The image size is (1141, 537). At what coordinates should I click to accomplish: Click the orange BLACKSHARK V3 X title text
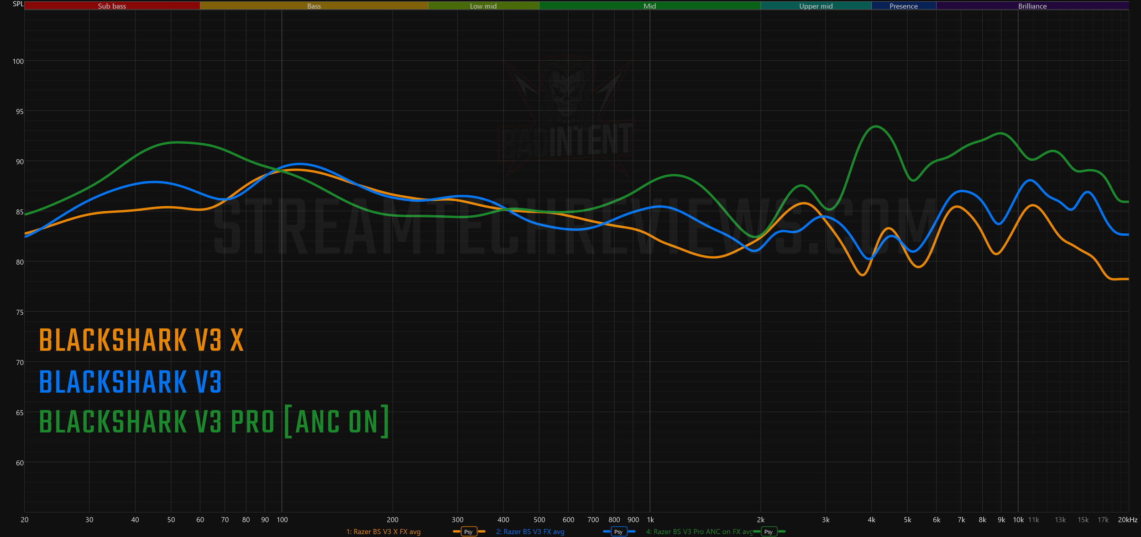tap(141, 340)
